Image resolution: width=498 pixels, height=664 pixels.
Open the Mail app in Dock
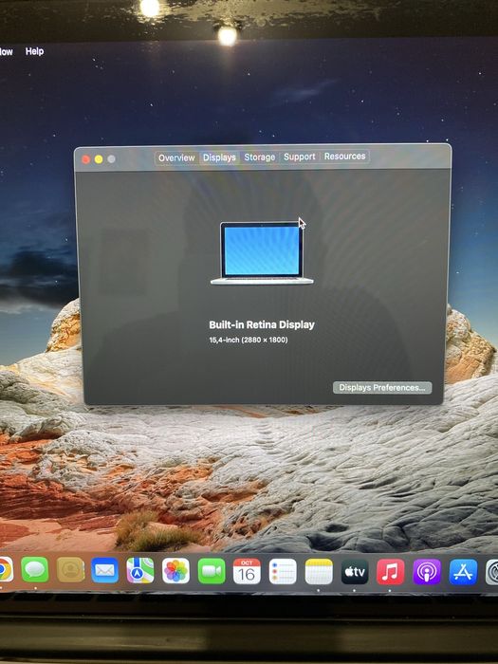click(105, 570)
